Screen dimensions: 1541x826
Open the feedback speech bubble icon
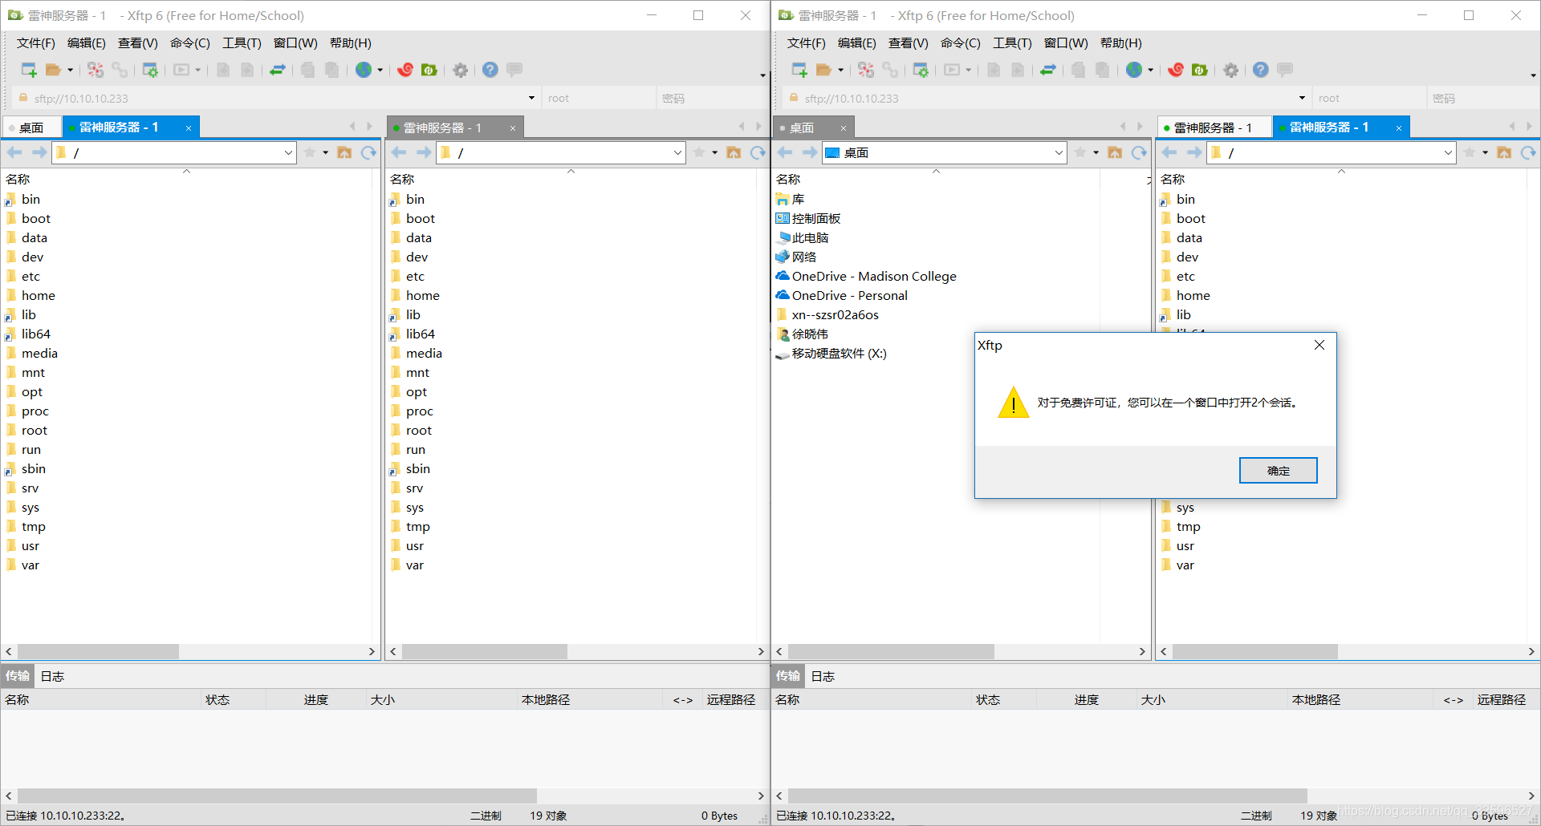click(514, 70)
